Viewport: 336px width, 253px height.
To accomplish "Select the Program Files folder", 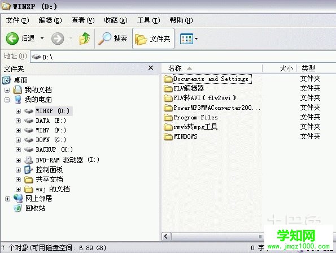I will click(195, 117).
